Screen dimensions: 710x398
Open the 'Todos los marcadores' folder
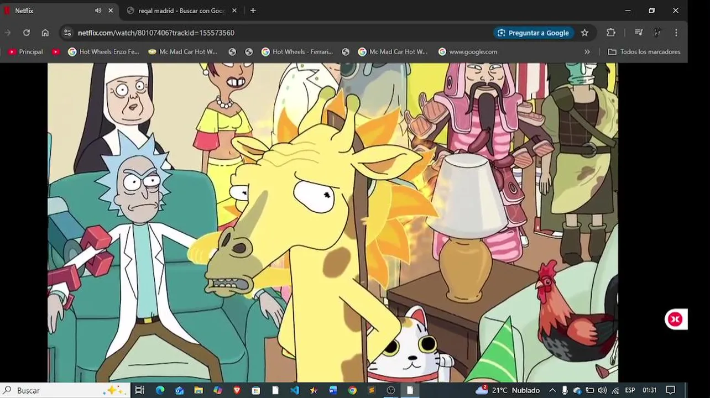pyautogui.click(x=644, y=51)
